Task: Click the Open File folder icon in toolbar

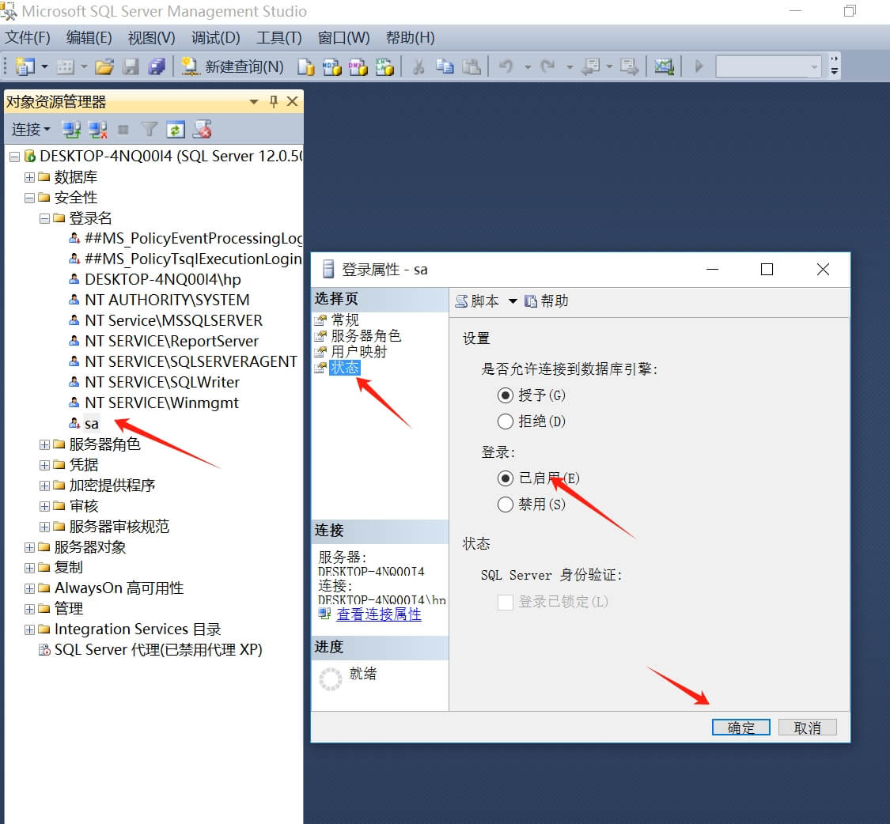Action: 104,67
